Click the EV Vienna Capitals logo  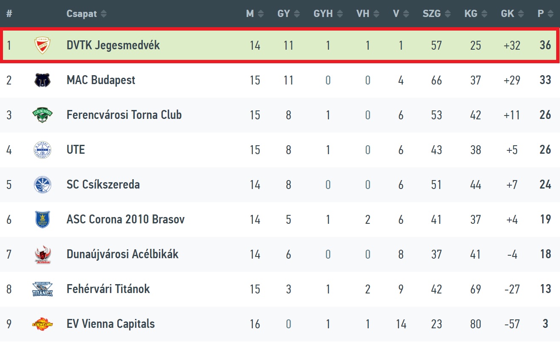click(42, 324)
